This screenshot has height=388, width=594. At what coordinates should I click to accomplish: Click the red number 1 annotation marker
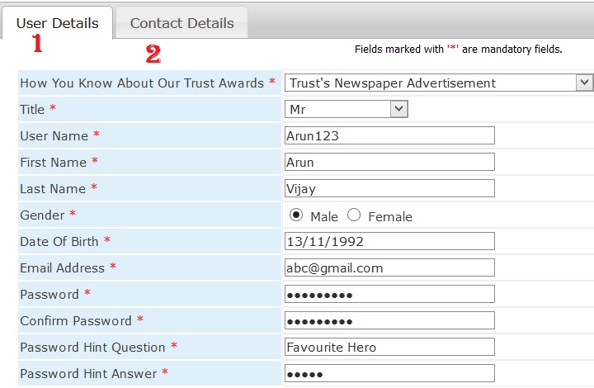(36, 45)
